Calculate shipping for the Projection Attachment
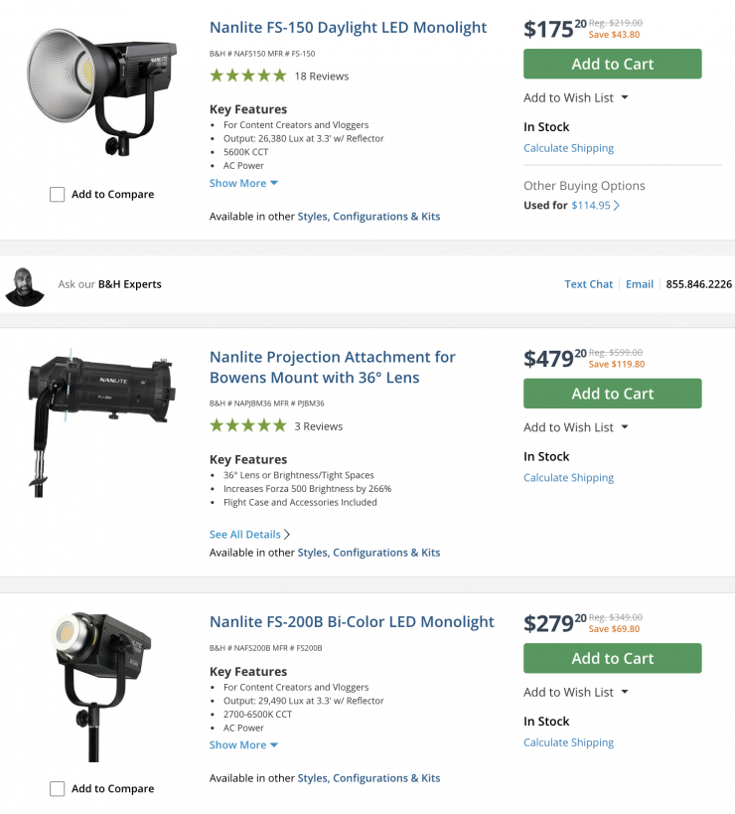735x814 pixels. (x=568, y=478)
